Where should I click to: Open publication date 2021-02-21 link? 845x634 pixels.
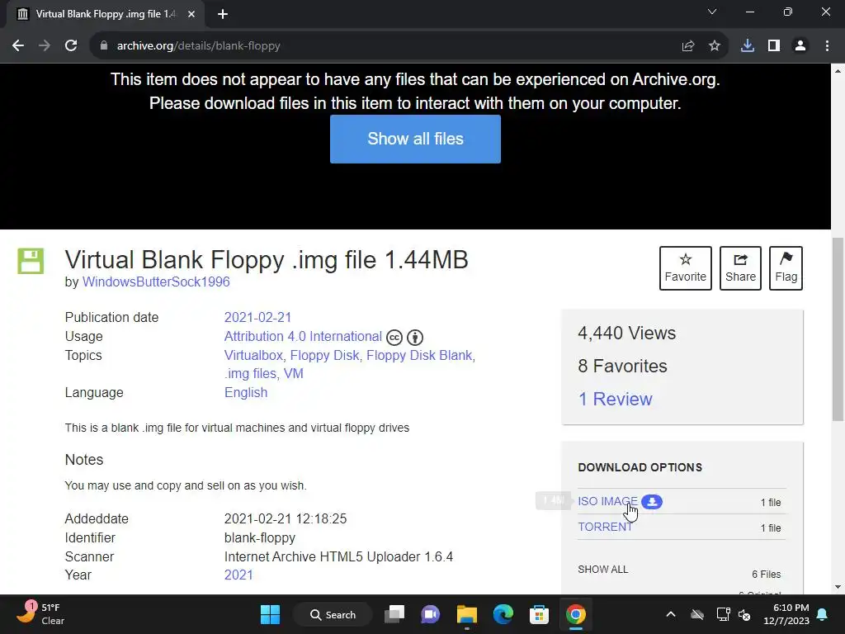coord(257,317)
